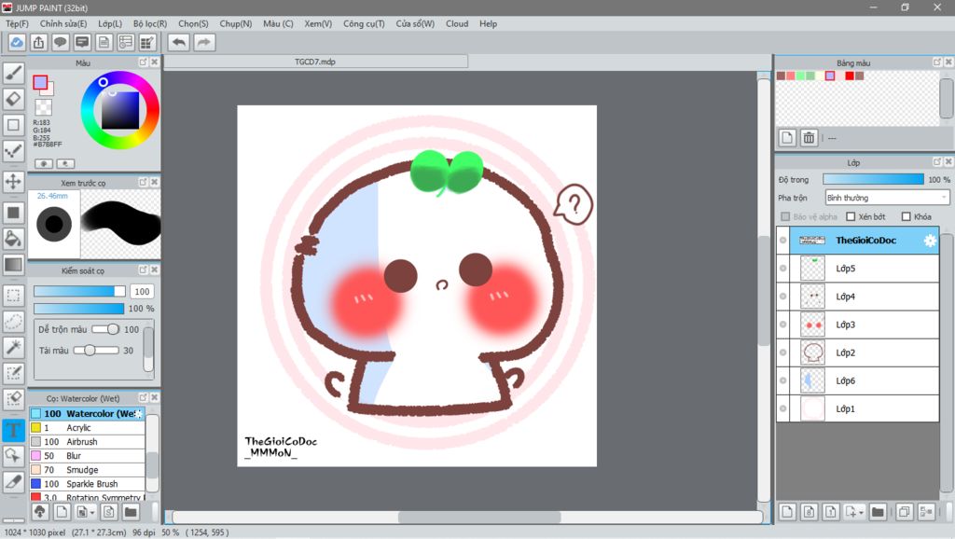Click the brush size value field 100
955x539 pixels.
(x=143, y=291)
